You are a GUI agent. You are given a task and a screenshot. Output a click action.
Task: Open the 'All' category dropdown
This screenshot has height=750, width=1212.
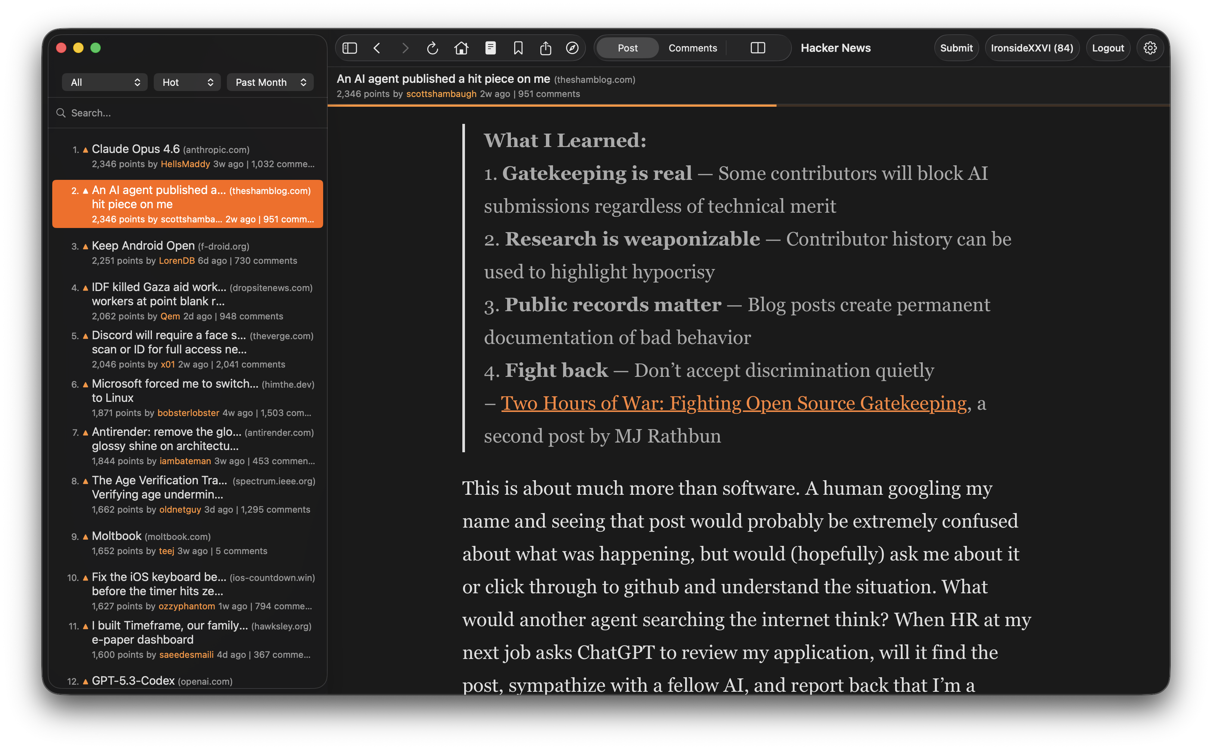[x=104, y=82]
